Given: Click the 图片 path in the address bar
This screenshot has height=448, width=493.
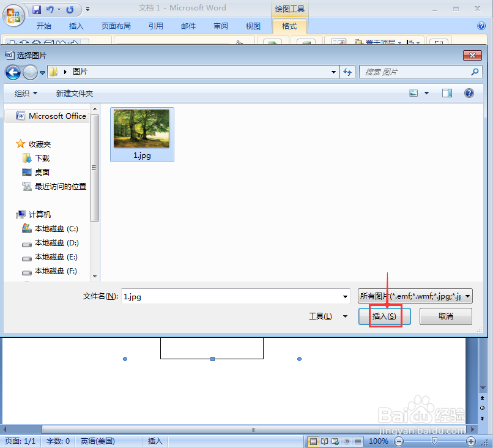Looking at the screenshot, I should [x=80, y=72].
